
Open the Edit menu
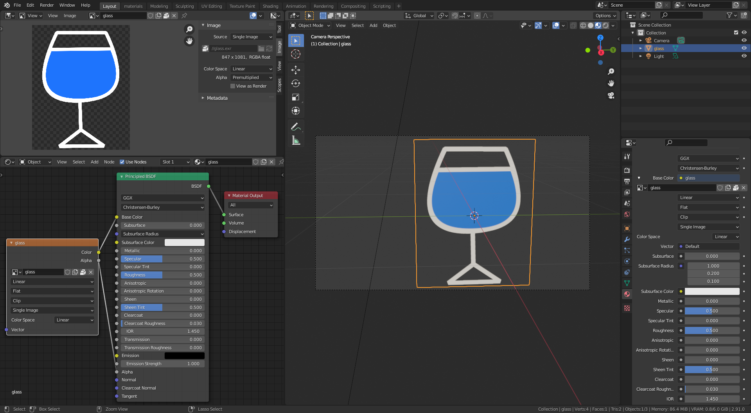coord(31,5)
